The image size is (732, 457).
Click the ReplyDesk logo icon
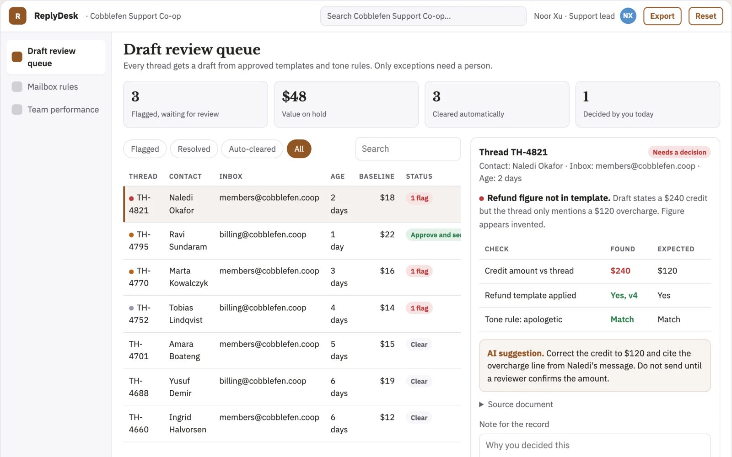coord(17,16)
